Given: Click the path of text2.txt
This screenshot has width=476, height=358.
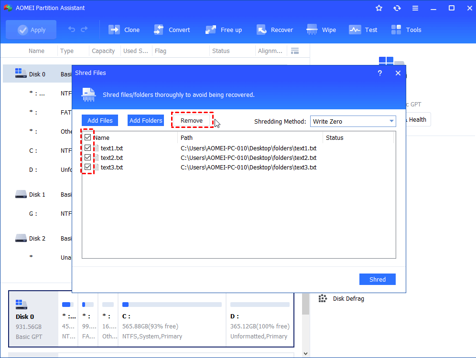Looking at the screenshot, I should coord(249,158).
